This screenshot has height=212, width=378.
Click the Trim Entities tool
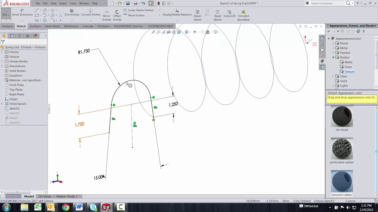tap(72, 12)
